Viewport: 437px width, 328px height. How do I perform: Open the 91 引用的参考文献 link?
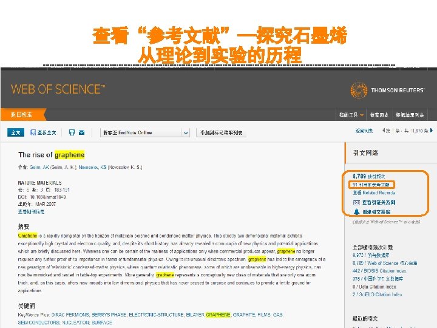pyautogui.click(x=371, y=185)
